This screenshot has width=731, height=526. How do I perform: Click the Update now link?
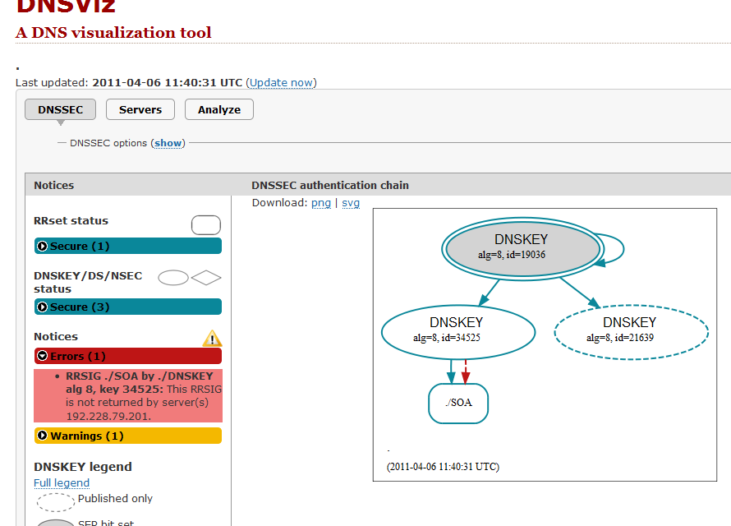pyautogui.click(x=281, y=82)
